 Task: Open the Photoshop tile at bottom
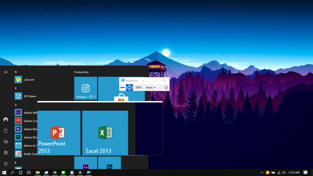coord(110,163)
